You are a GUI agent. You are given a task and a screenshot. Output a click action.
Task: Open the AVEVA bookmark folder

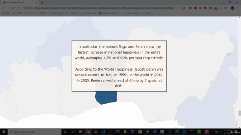[17, 13]
